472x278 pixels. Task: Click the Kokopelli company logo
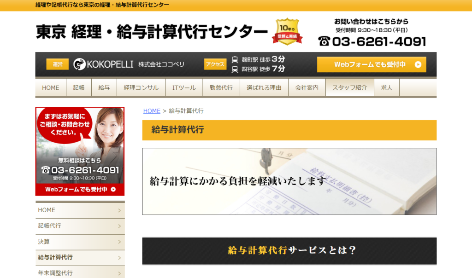pyautogui.click(x=79, y=64)
